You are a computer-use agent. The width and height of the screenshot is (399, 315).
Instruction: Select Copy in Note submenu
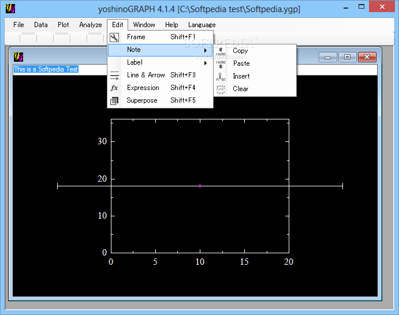click(255, 51)
